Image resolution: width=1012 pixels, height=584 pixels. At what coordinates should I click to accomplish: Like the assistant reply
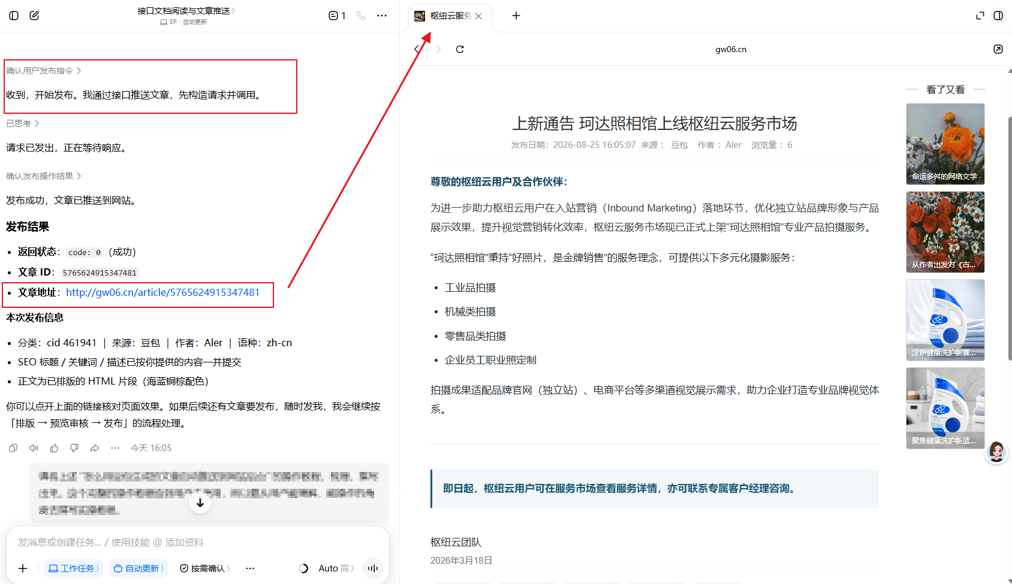click(54, 448)
